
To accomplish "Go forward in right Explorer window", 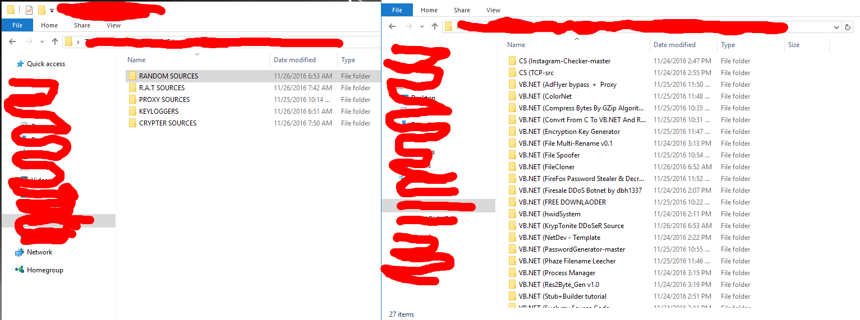I will [x=410, y=26].
